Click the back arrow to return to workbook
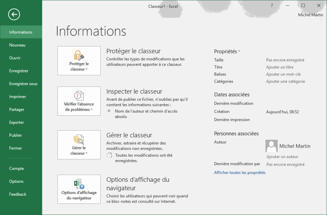Viewport: 327px width, 215px height. pos(14,14)
